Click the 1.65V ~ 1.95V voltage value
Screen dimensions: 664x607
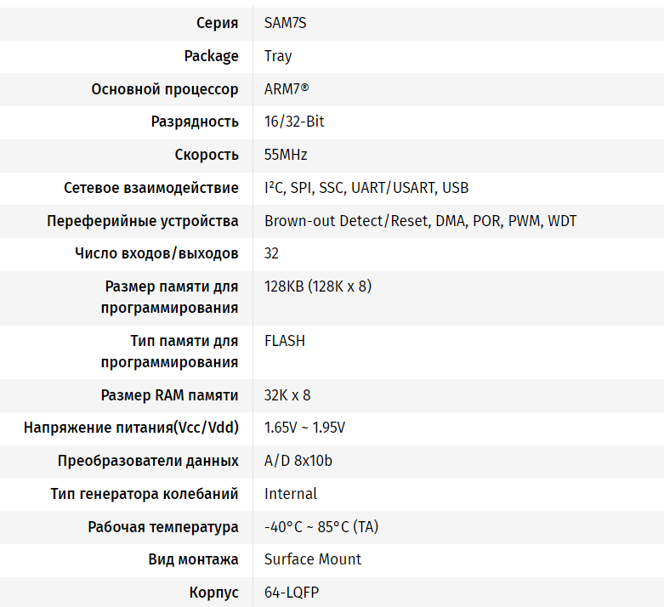tap(304, 428)
